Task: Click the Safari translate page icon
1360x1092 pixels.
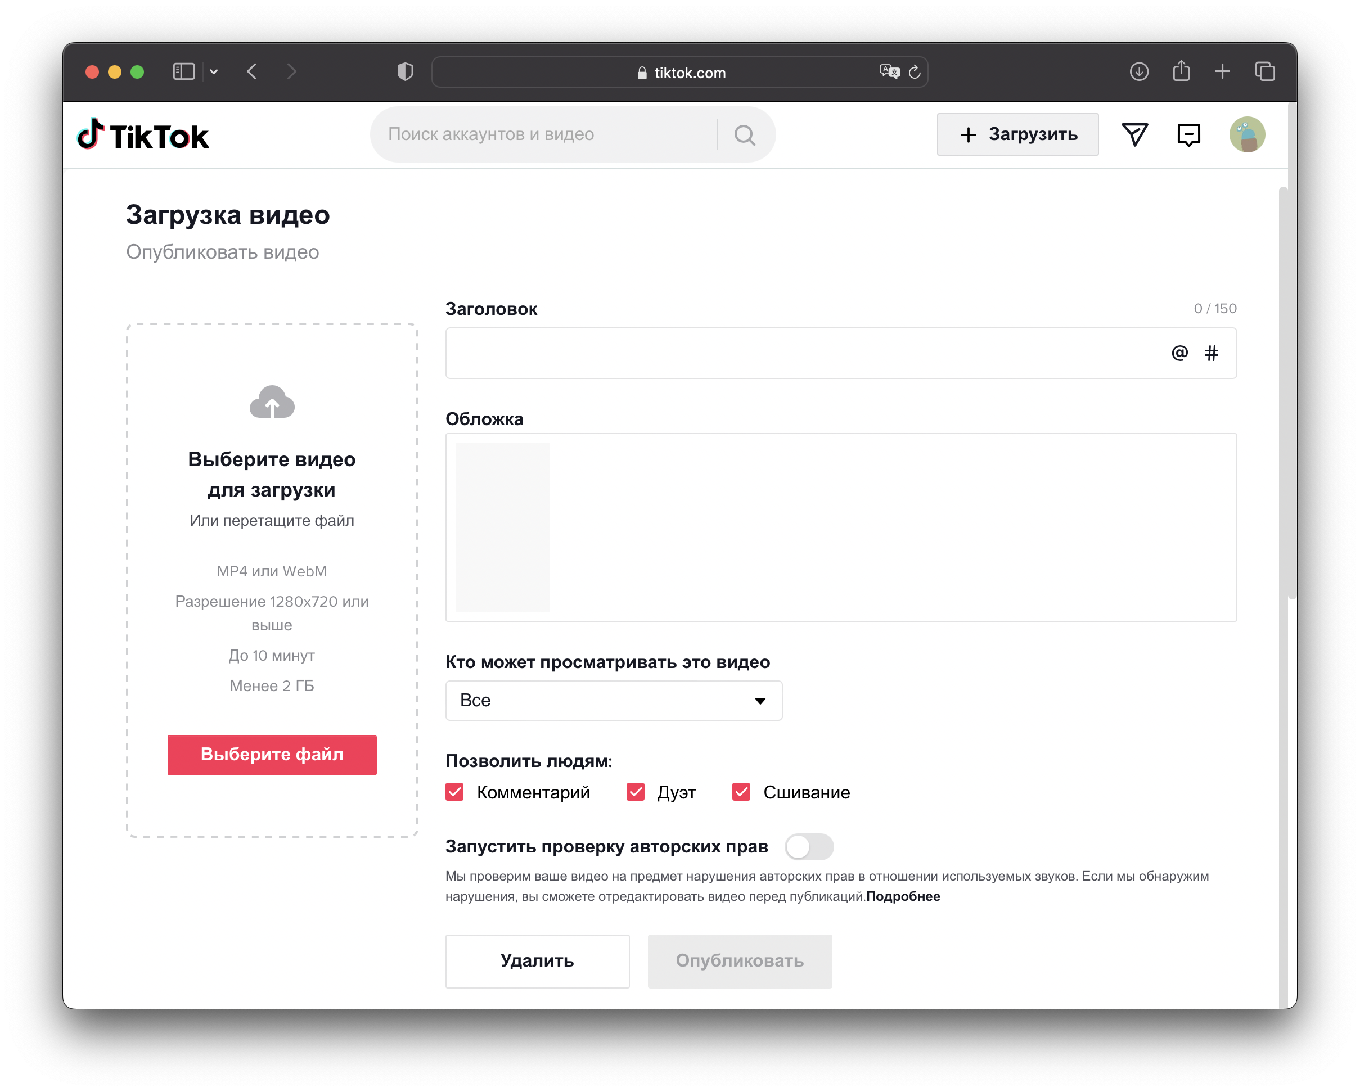Action: pyautogui.click(x=889, y=72)
